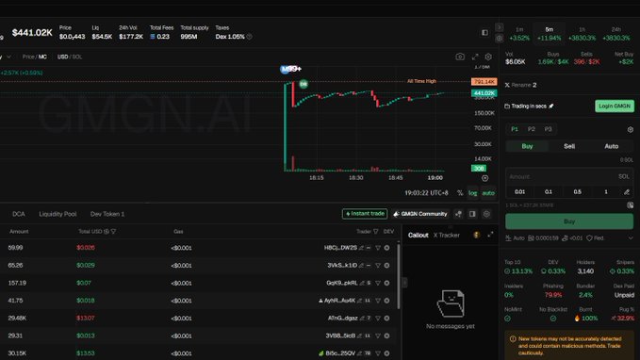
Task: Open the Trader column filter
Action: point(375,232)
